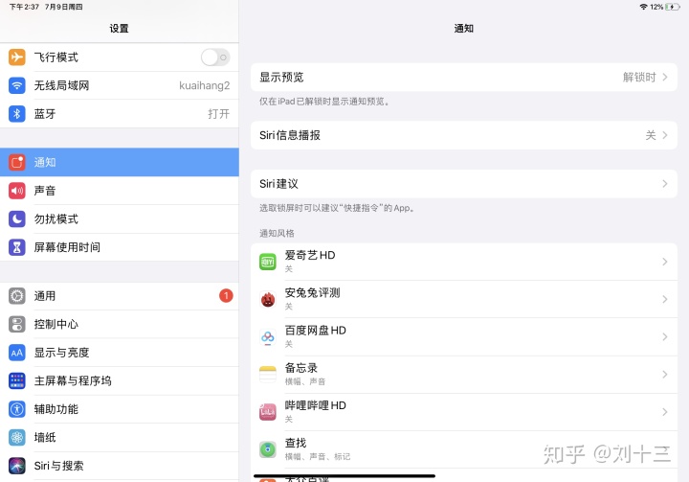Open Siri信息播报 chevron showing 关

[x=665, y=135]
